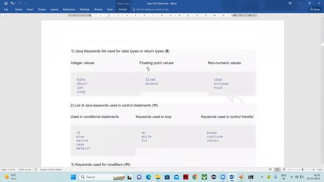Screen dimensions: 324x182
Task: Click 'Keywords used in loop' heading
Action: coord(153,117)
